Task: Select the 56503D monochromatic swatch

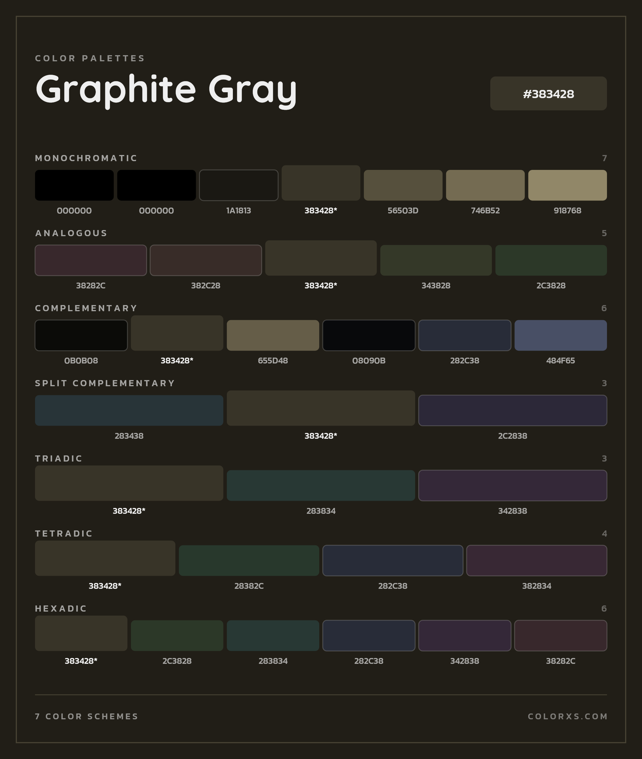Action: click(x=403, y=185)
